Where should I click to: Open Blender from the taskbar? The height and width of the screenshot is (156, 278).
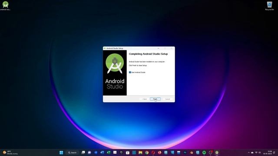pos(192,153)
